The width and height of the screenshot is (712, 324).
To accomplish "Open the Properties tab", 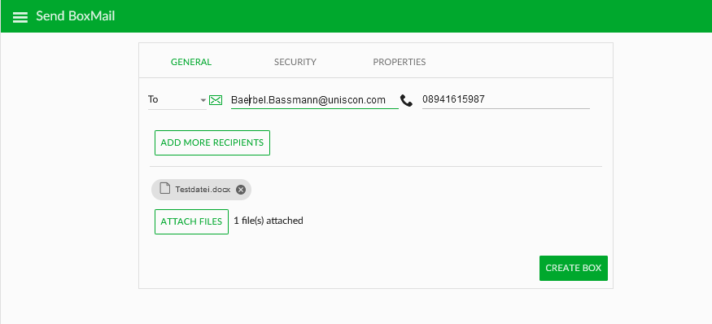I will (400, 62).
